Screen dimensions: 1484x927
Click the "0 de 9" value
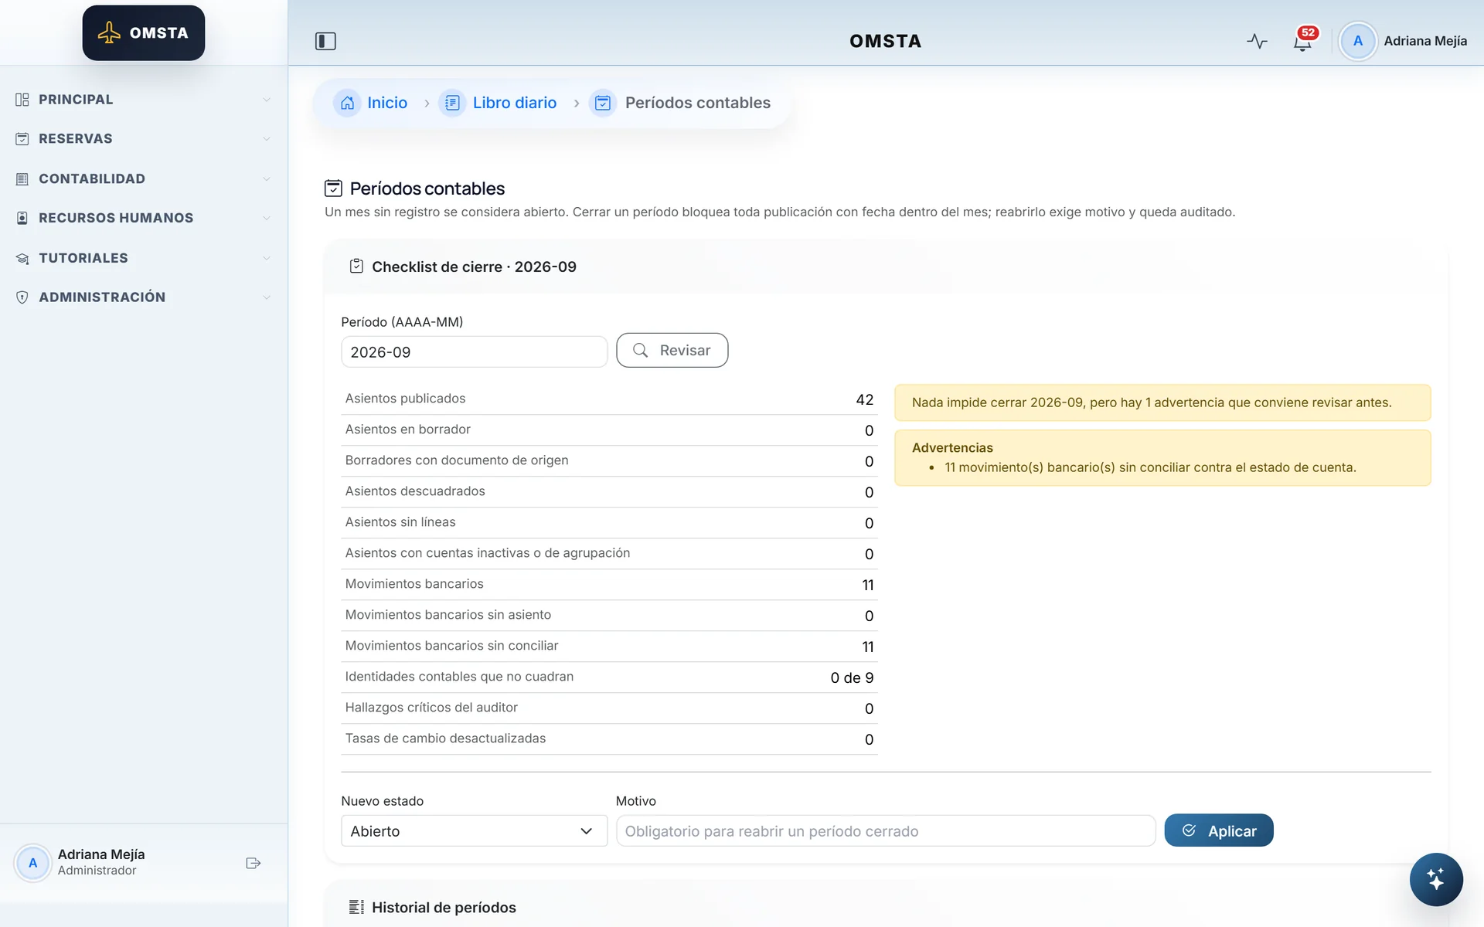[852, 677]
